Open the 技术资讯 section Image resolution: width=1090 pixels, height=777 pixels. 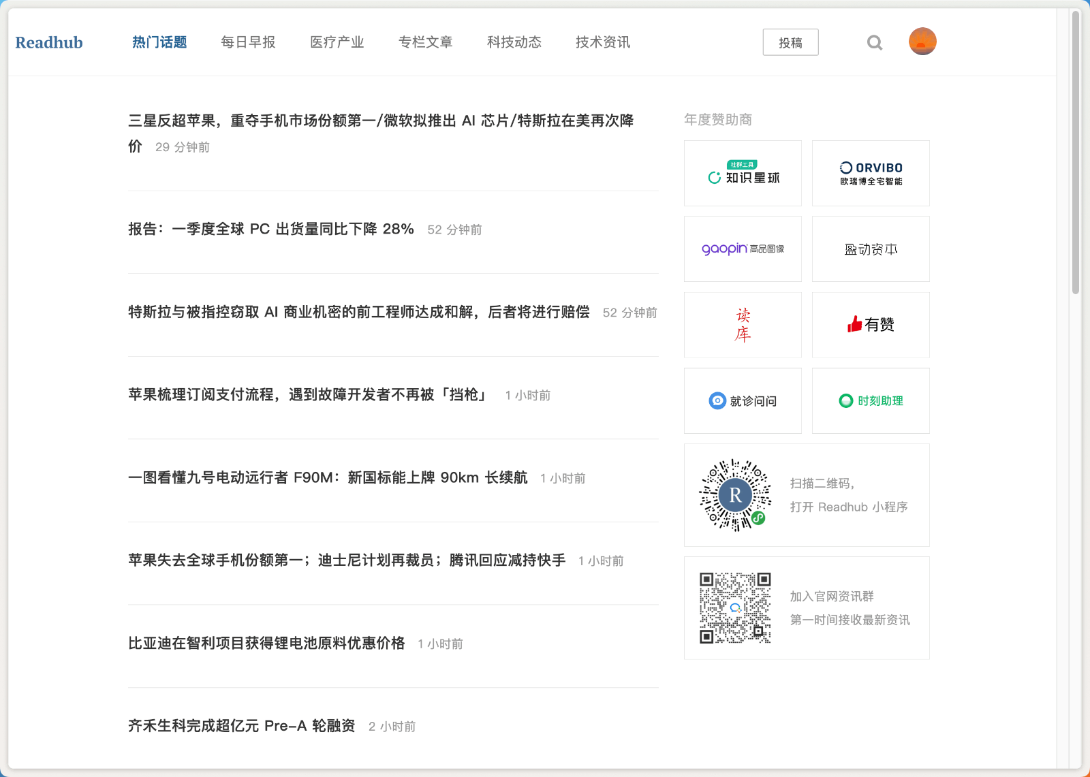click(x=602, y=42)
